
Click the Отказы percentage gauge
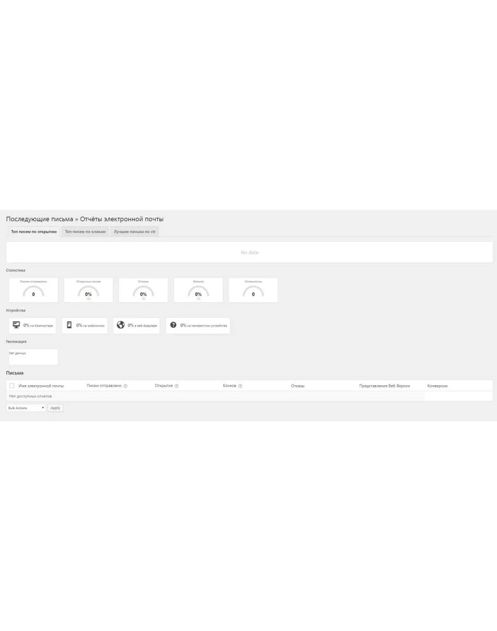coord(143,290)
